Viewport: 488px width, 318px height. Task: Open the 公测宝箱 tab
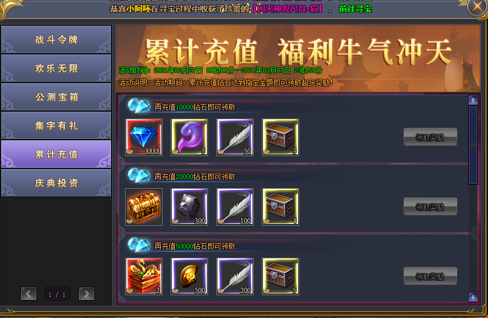click(x=56, y=97)
